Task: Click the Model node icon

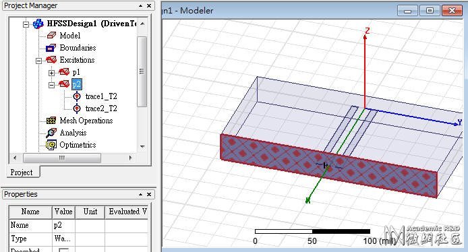Action: coord(51,36)
